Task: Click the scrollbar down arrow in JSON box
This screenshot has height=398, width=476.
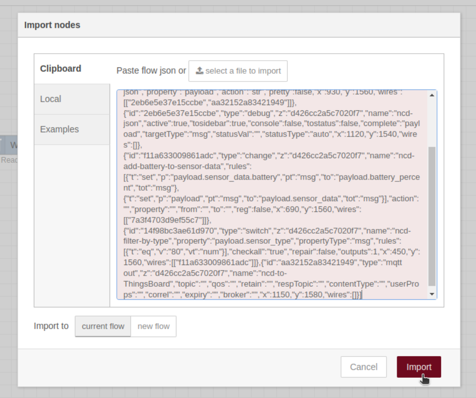Action: 432,294
